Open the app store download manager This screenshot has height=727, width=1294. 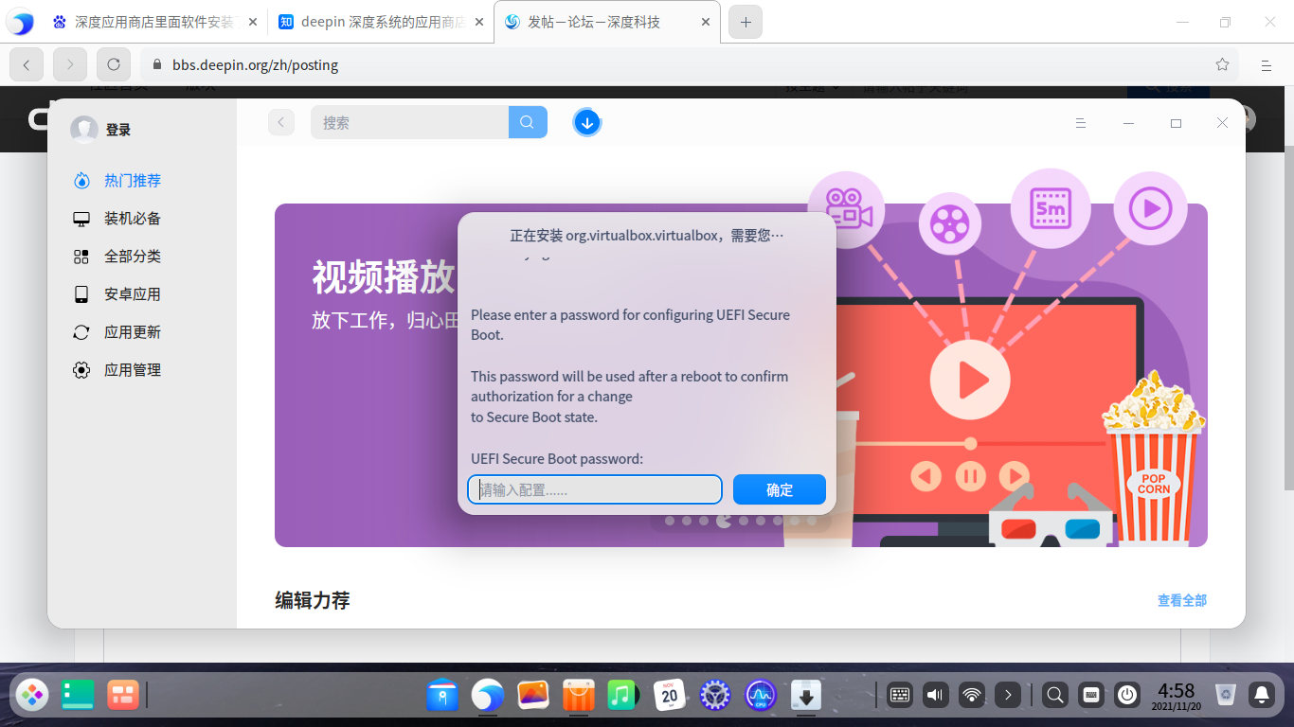click(x=587, y=122)
